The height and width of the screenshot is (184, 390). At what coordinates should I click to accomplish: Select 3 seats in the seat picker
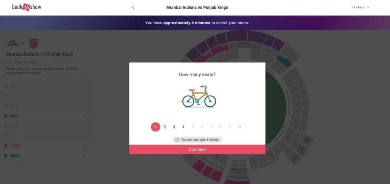coord(174,127)
